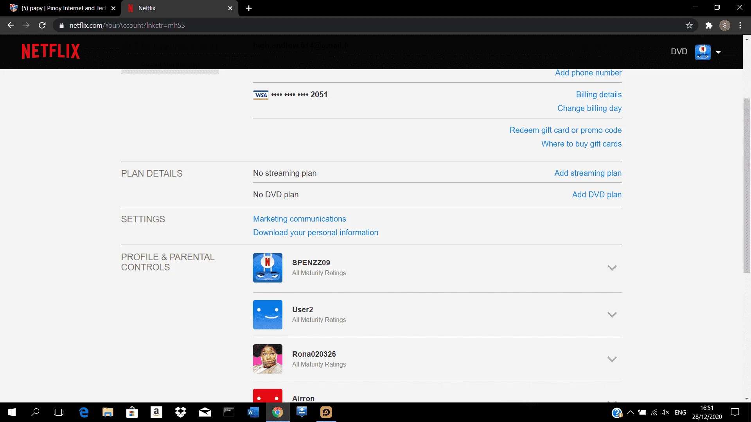This screenshot has height=422, width=751.
Task: Click the Get Help tray icon
Action: point(617,413)
